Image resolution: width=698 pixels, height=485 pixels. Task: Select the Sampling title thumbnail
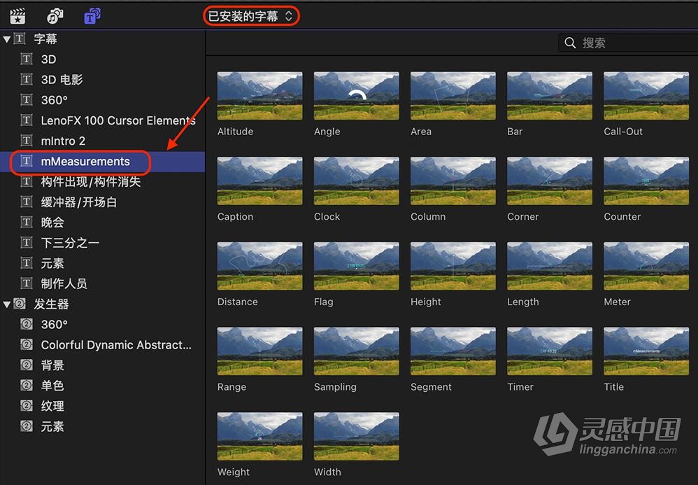357,351
